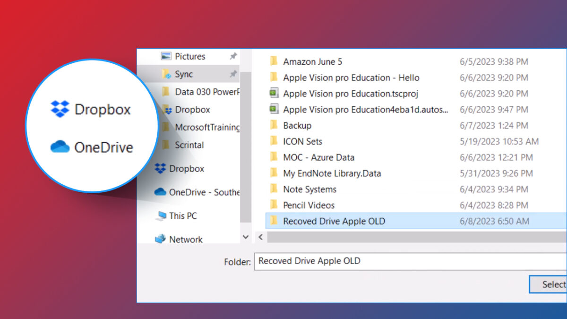The image size is (567, 319).
Task: Click the pin icon beside Pictures
Action: tap(233, 56)
